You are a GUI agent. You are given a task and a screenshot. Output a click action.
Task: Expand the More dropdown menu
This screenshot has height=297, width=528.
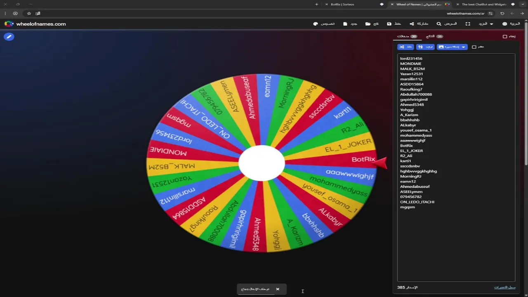(486, 24)
